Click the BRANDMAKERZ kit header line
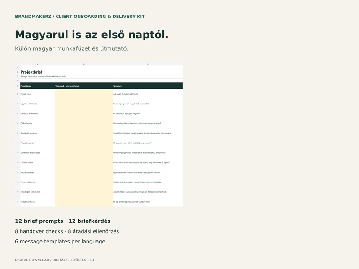The height and width of the screenshot is (269, 359). [x=80, y=17]
